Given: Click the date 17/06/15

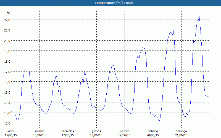Looking at the screenshot, I should 68,135.
